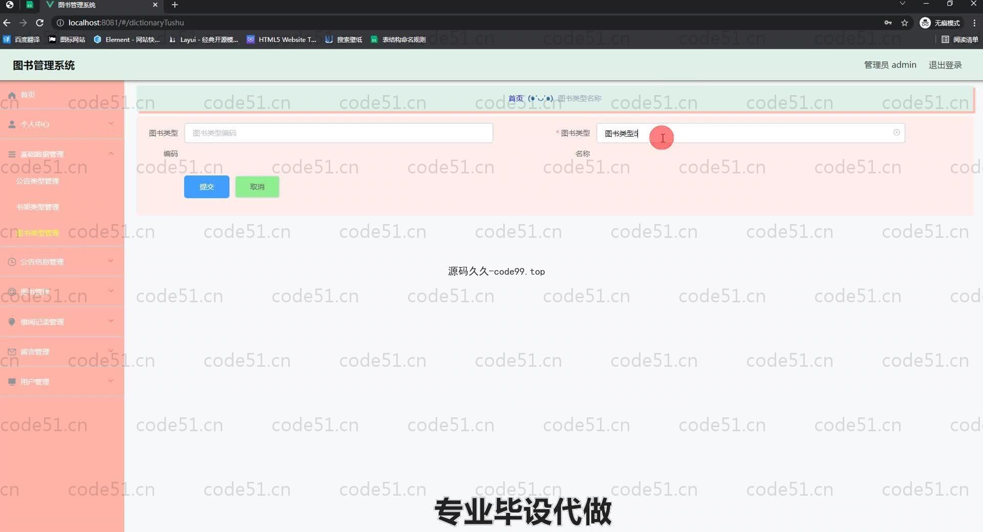Click the monitor icon of 用户管理
The image size is (983, 532).
[12, 382]
